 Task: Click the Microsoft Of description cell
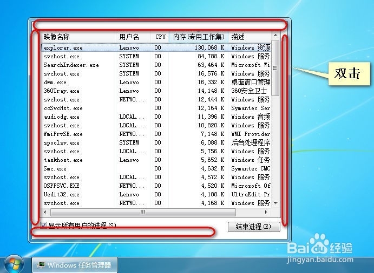(x=251, y=186)
